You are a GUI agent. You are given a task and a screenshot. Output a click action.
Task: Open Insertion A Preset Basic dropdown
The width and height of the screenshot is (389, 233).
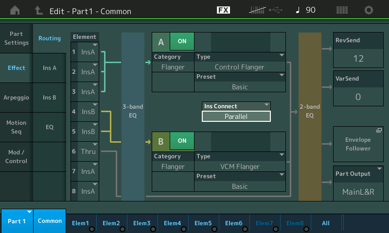coord(240,82)
